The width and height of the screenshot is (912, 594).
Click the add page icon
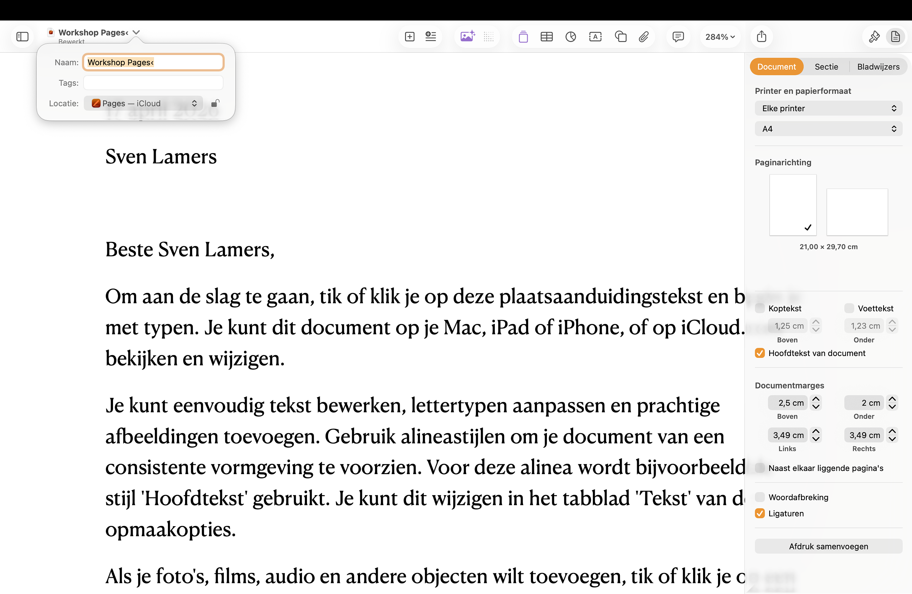[410, 37]
